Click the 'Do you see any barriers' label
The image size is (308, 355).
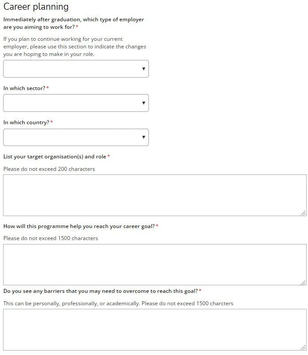coord(100,291)
